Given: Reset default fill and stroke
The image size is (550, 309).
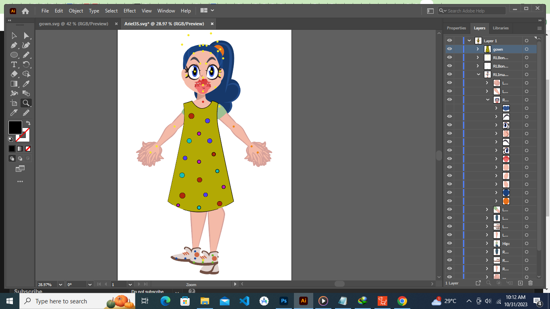Looking at the screenshot, I should pyautogui.click(x=10, y=139).
